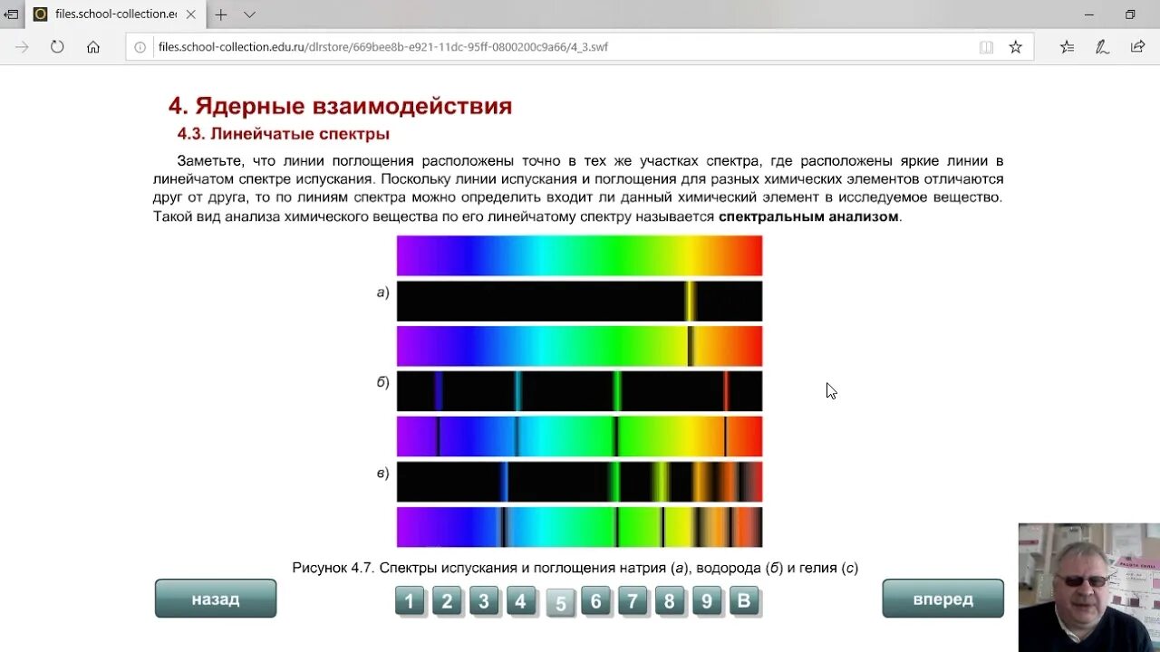
Task: Open the reading view book icon
Action: [986, 47]
